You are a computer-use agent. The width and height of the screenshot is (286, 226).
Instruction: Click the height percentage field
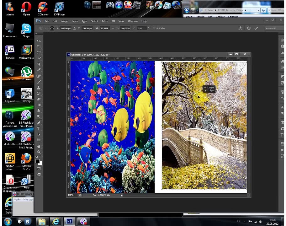[125, 29]
